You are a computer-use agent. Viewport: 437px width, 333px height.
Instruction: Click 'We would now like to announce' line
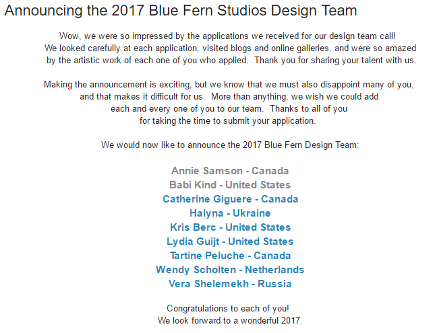[230, 145]
